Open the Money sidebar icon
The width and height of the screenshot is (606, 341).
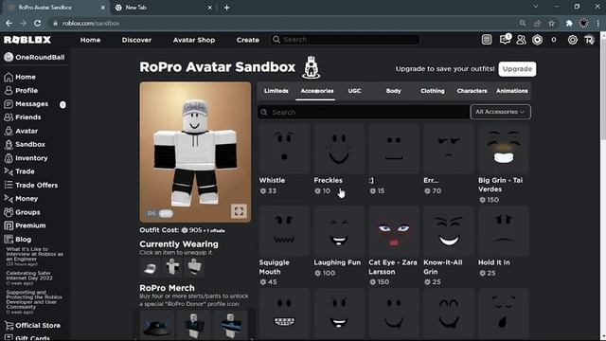point(9,198)
